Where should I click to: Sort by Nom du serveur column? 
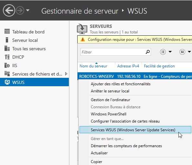point(93,66)
